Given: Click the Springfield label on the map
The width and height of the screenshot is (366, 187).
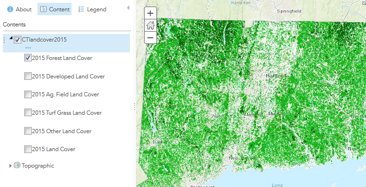Looking at the screenshot, I should click(289, 11).
